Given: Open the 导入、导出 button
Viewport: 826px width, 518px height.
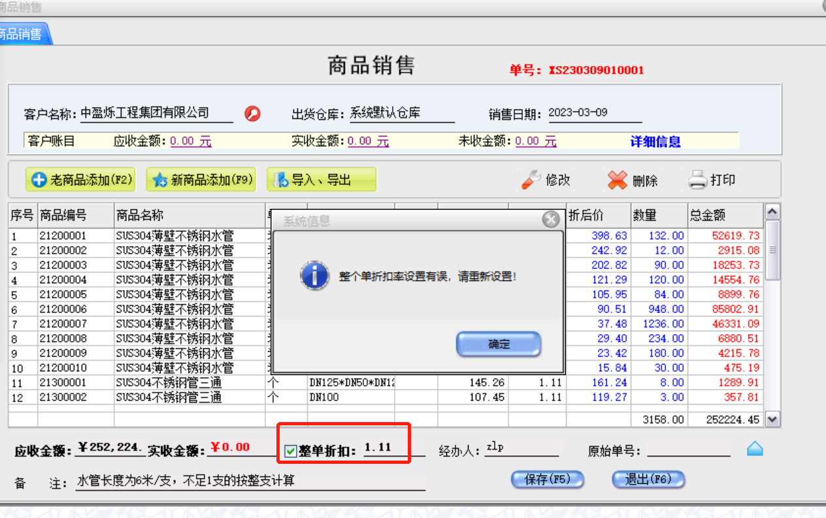Looking at the screenshot, I should (x=321, y=179).
